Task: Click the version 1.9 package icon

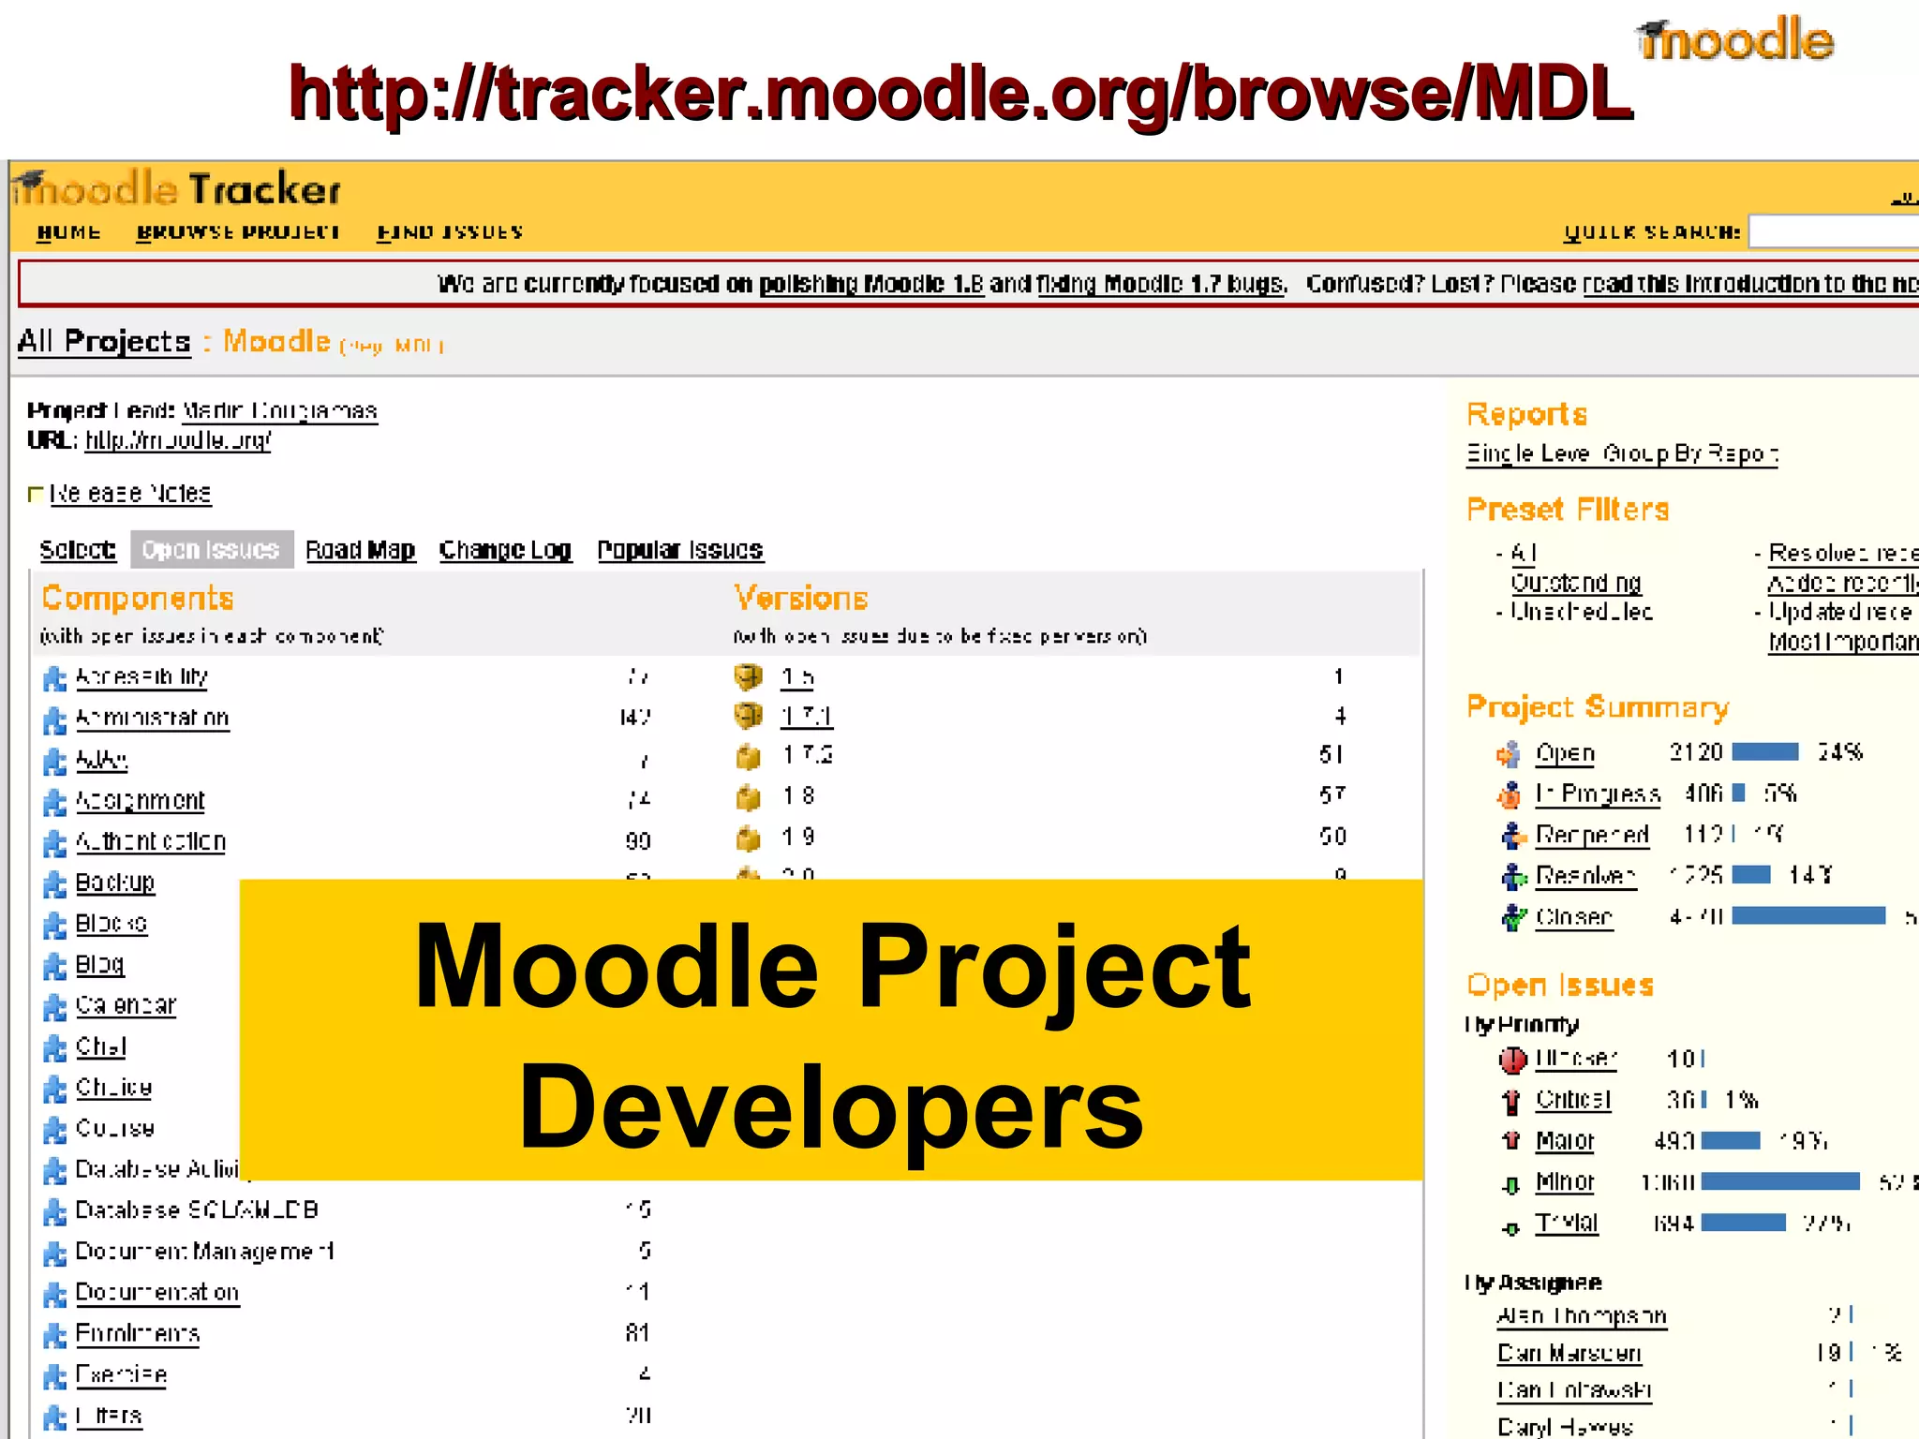Action: click(x=748, y=838)
